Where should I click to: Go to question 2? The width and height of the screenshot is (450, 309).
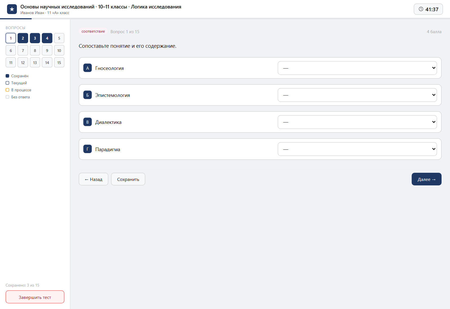tap(23, 38)
